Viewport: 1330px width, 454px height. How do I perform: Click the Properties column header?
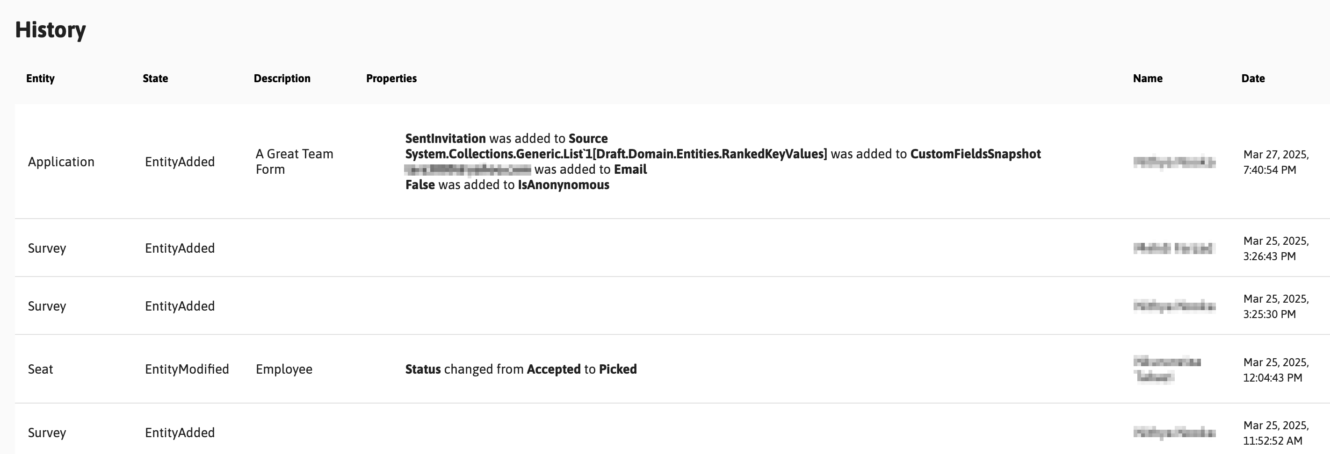[x=391, y=78]
